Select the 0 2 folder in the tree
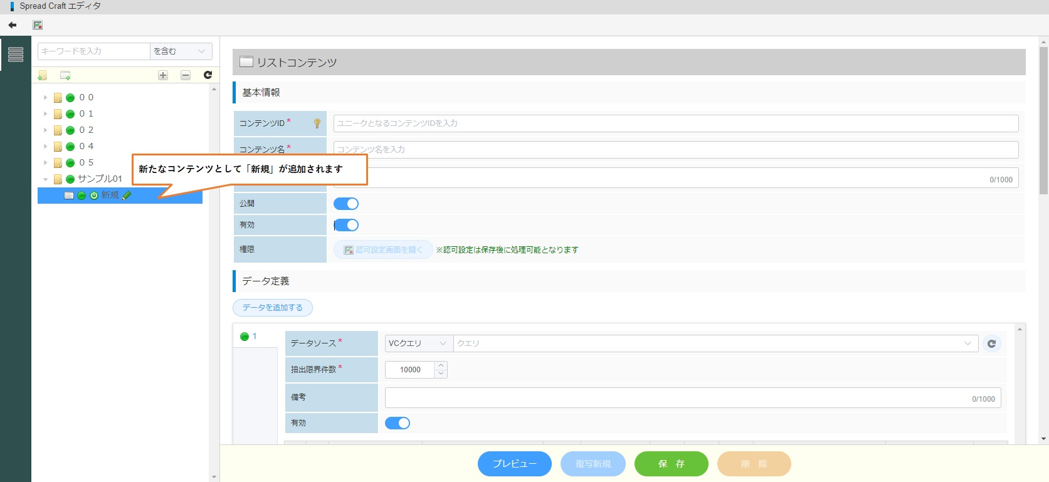The height and width of the screenshot is (482, 1049). [86, 130]
